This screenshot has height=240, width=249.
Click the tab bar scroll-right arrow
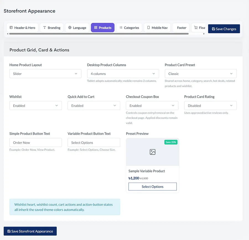pyautogui.click(x=204, y=34)
